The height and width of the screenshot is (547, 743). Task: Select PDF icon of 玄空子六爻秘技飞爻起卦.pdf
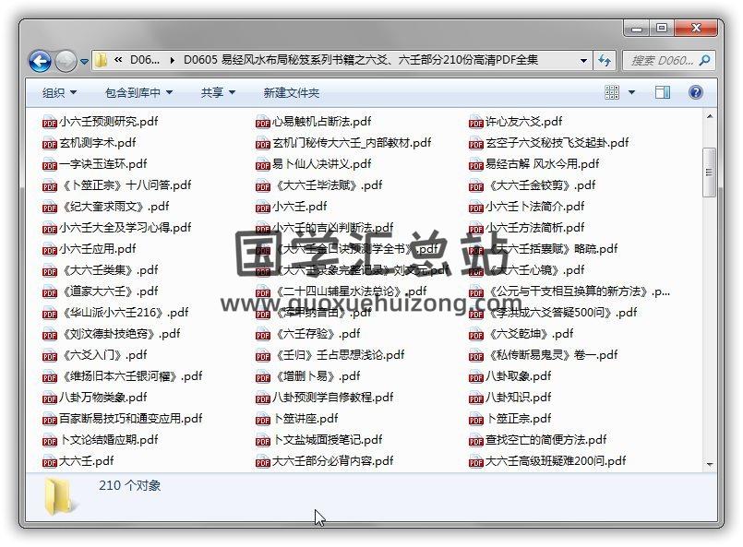[475, 144]
